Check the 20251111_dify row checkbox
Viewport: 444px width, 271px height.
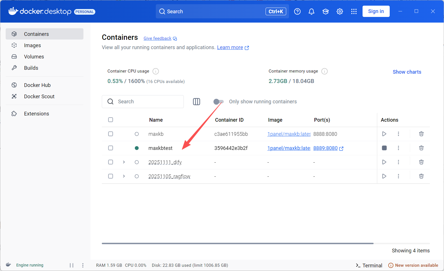(x=111, y=162)
